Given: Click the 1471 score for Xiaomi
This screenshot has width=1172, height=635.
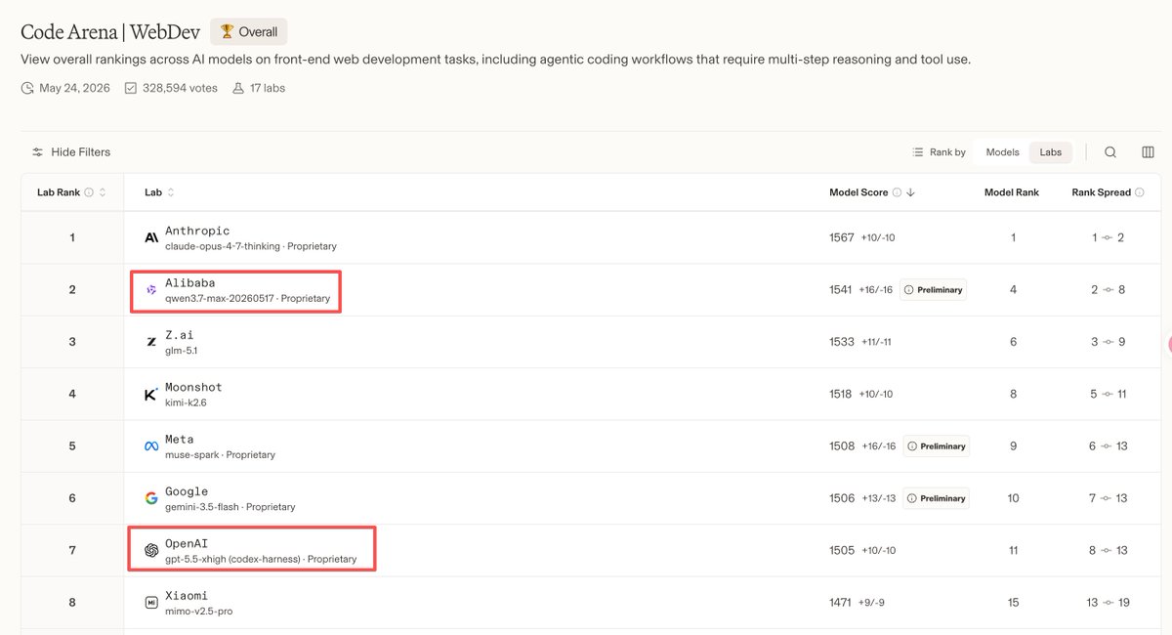Looking at the screenshot, I should click(841, 603).
